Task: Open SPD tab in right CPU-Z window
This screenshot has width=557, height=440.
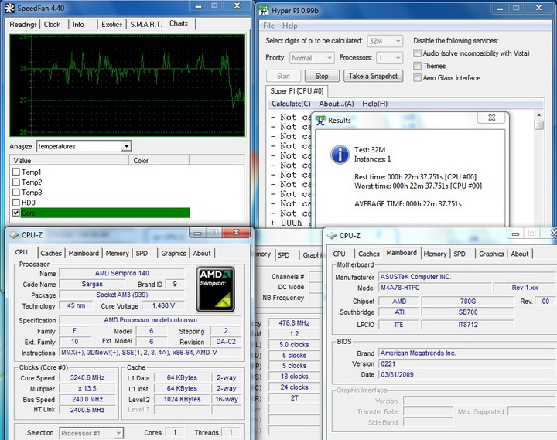Action: pyautogui.click(x=460, y=254)
